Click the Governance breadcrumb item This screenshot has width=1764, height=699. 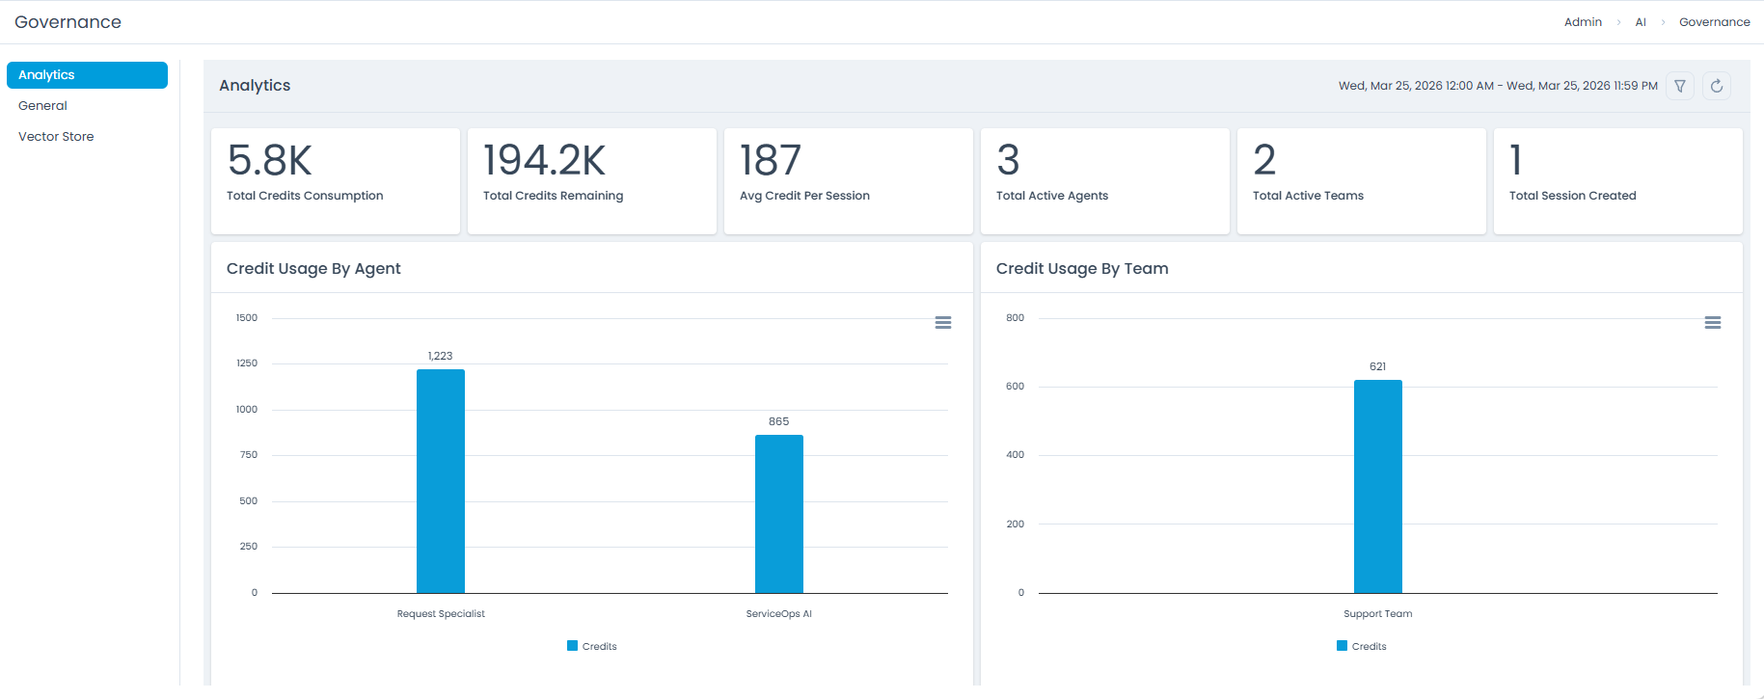coord(1714,22)
